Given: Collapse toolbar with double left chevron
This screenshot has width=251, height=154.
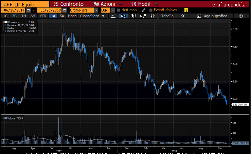Looking at the screenshot, I should tap(183, 16).
